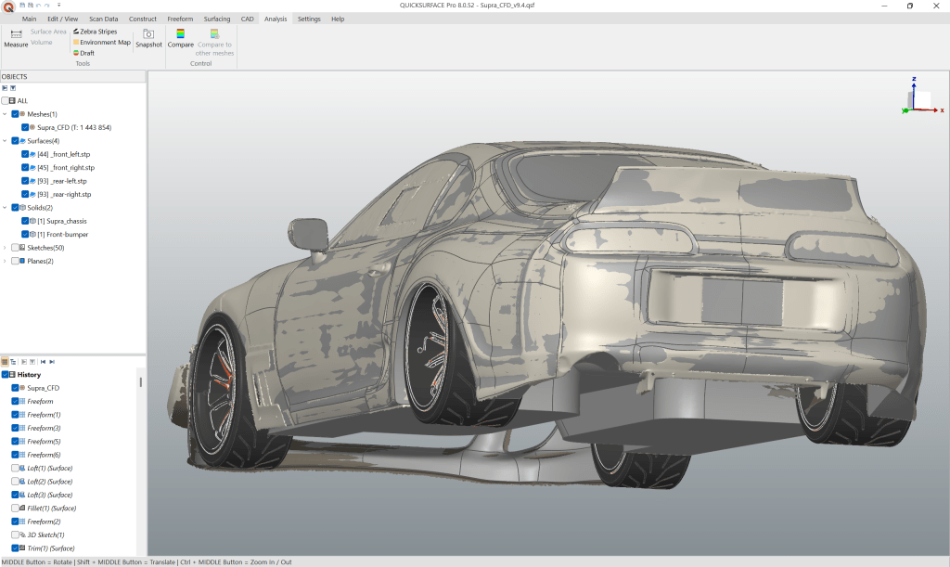Open the Surfacing menu

(x=216, y=18)
